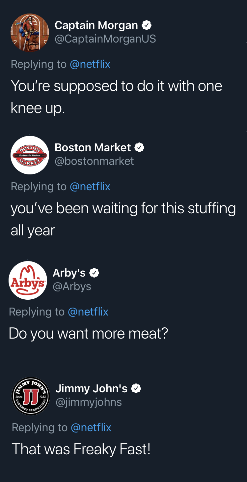Open the "That was Freaky Fast!" tweet

pyautogui.click(x=81, y=449)
